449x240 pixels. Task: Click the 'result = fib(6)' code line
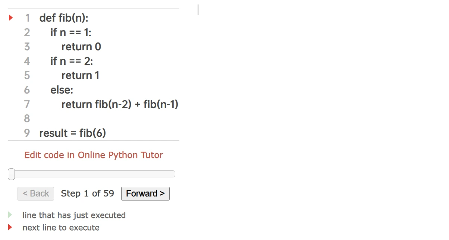(73, 133)
